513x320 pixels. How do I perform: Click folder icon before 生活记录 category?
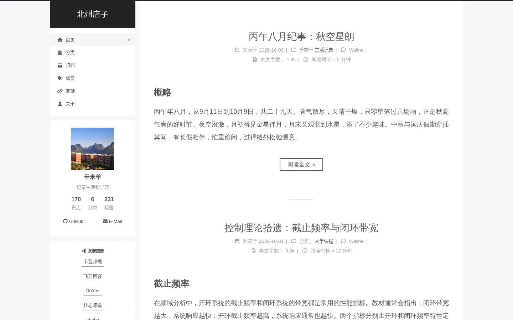point(294,50)
